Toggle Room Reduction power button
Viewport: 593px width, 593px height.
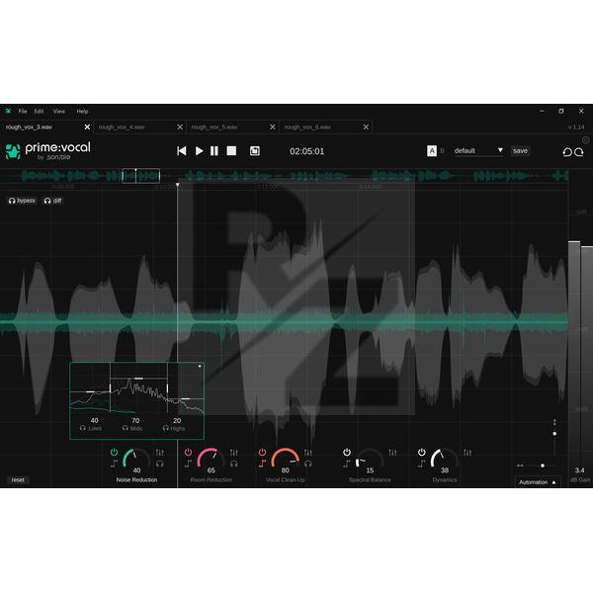(x=188, y=453)
